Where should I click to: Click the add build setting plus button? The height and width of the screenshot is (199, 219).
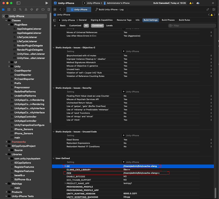(x=55, y=26)
